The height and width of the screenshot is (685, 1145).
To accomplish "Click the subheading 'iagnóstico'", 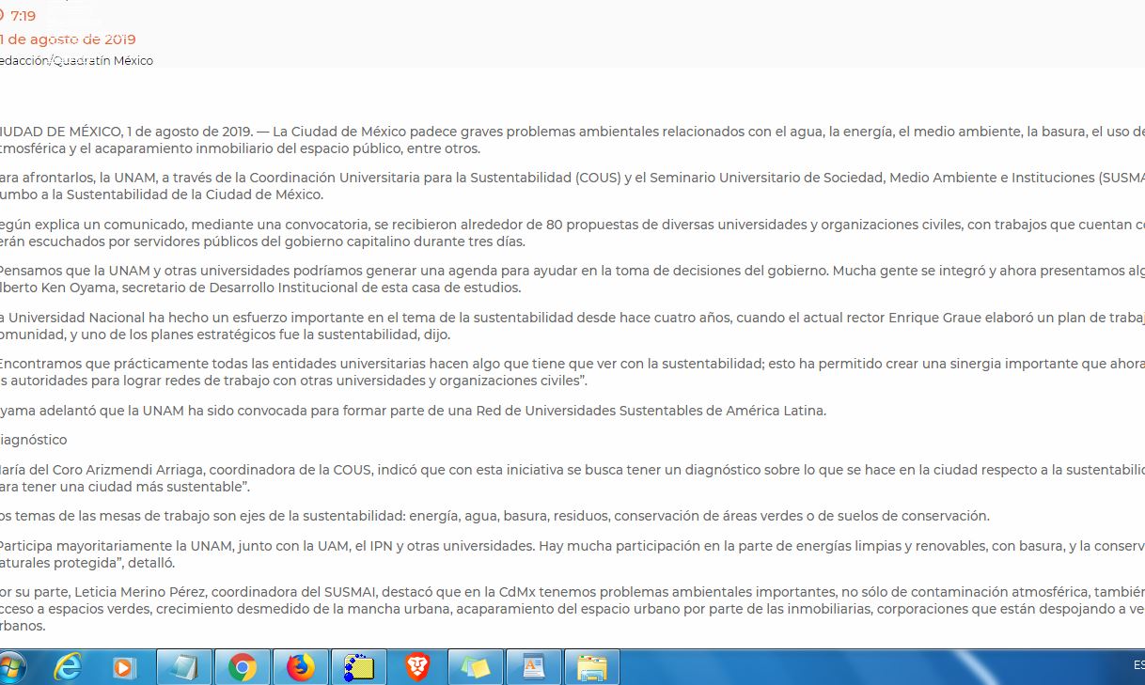I will (34, 440).
